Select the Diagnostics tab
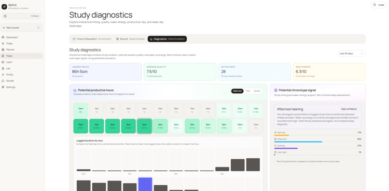 (167, 39)
